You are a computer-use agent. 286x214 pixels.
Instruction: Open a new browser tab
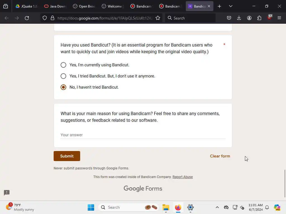point(220,6)
